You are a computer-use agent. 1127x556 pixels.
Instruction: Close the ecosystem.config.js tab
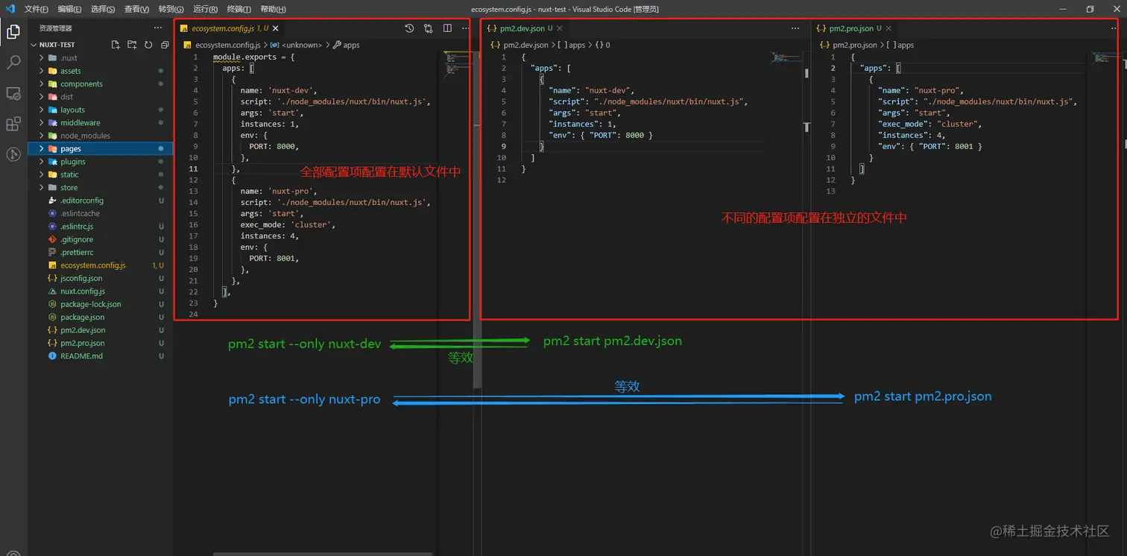tap(276, 28)
